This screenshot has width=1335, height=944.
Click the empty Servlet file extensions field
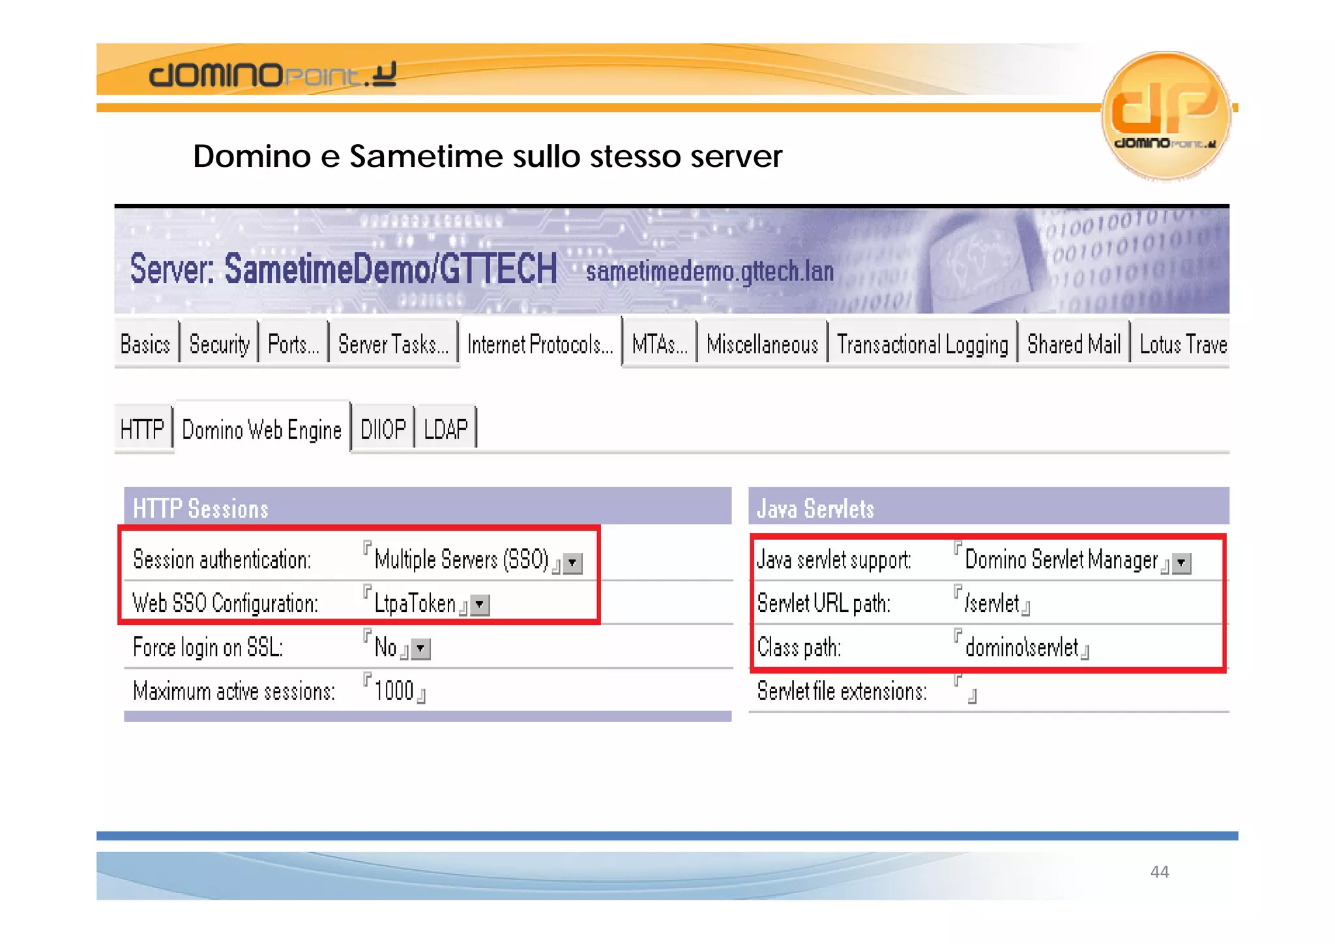coord(965,690)
